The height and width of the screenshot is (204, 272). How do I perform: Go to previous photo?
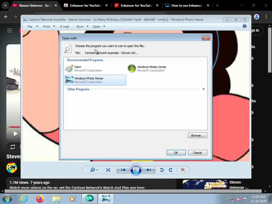123,170
